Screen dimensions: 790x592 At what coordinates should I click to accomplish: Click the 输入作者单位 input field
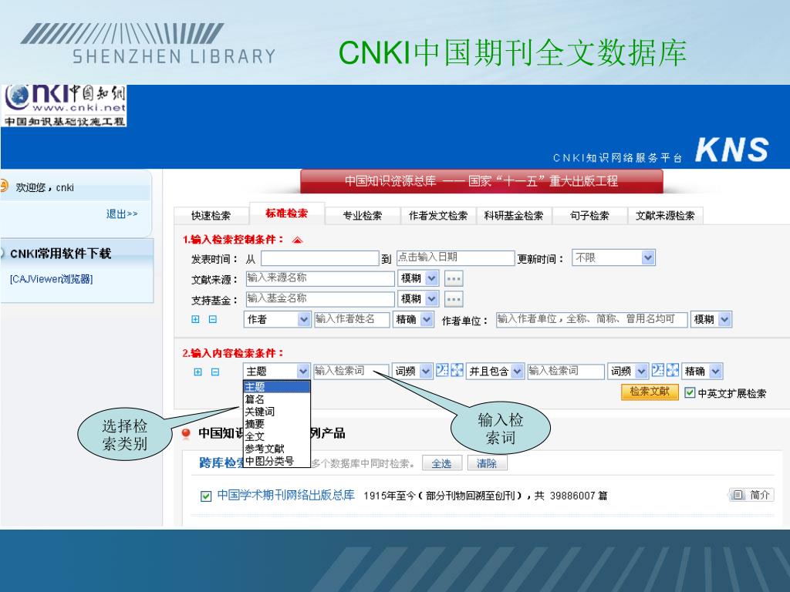(592, 319)
